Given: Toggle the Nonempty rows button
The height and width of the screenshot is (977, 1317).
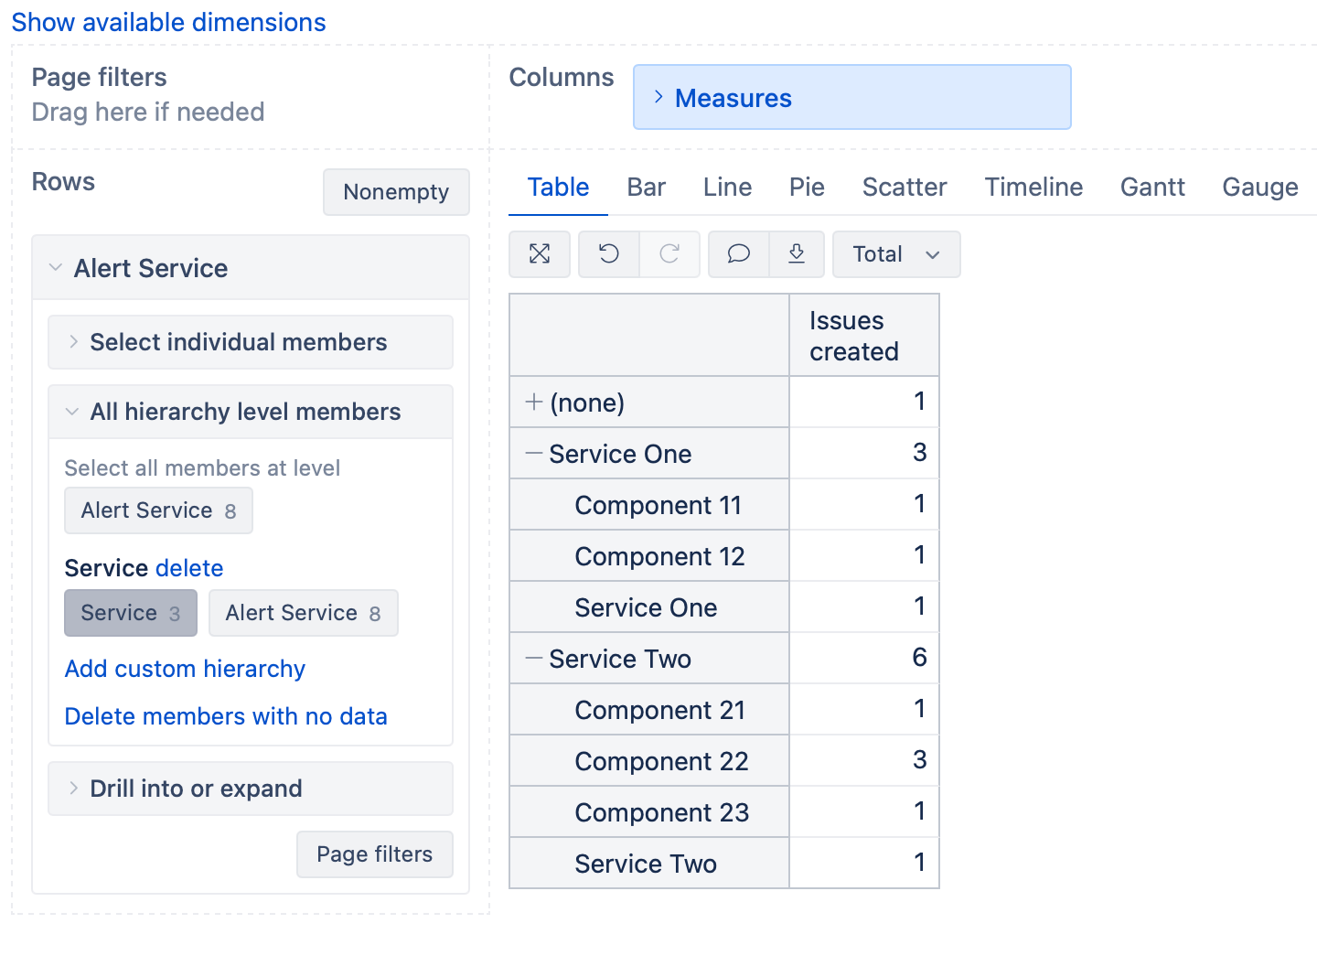Looking at the screenshot, I should (x=396, y=192).
